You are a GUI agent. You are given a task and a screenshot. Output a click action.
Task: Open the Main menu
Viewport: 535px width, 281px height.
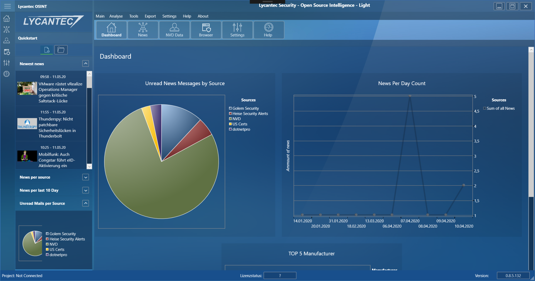coord(100,16)
